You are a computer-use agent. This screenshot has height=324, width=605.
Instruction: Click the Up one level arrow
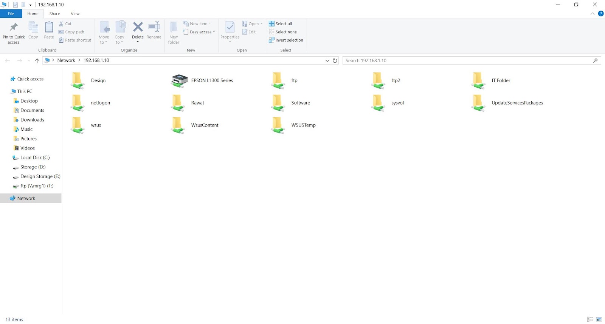pyautogui.click(x=37, y=60)
